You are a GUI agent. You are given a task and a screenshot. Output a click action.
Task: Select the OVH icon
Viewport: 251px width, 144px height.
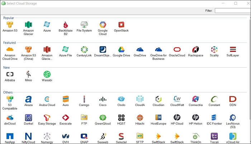(x=66, y=138)
